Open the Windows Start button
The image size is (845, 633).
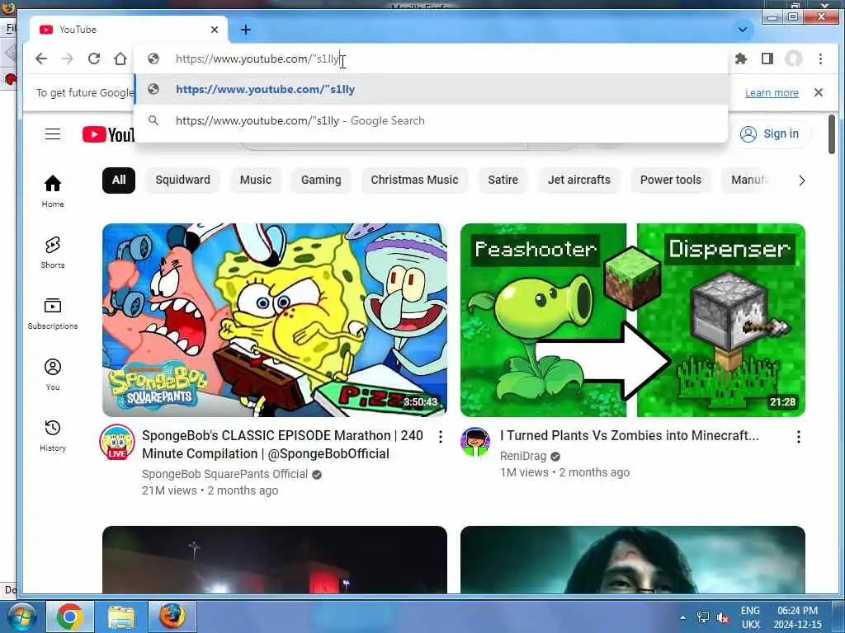(x=21, y=617)
